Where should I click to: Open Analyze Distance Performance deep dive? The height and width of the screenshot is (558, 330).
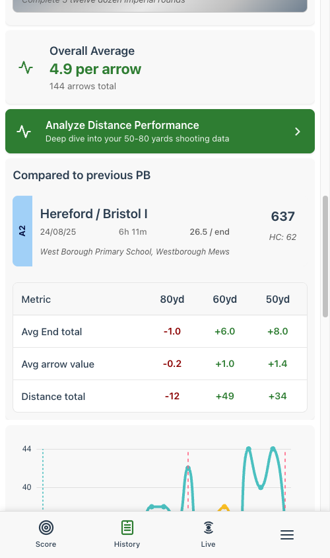point(160,132)
